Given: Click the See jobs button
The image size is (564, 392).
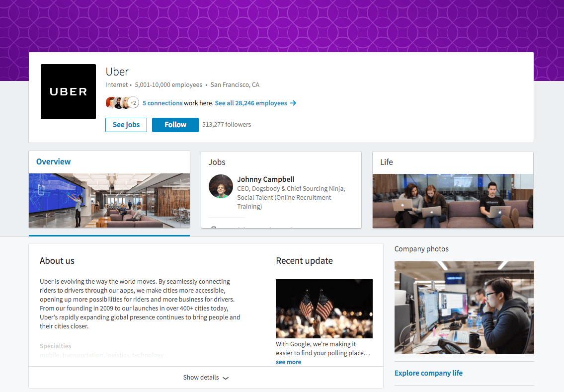Looking at the screenshot, I should point(126,125).
